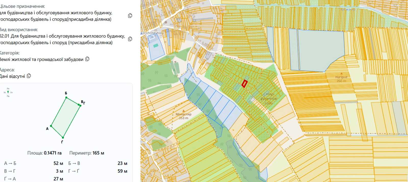
Task: Copy the Вид використання 02.01 text
Action: tap(130, 39)
